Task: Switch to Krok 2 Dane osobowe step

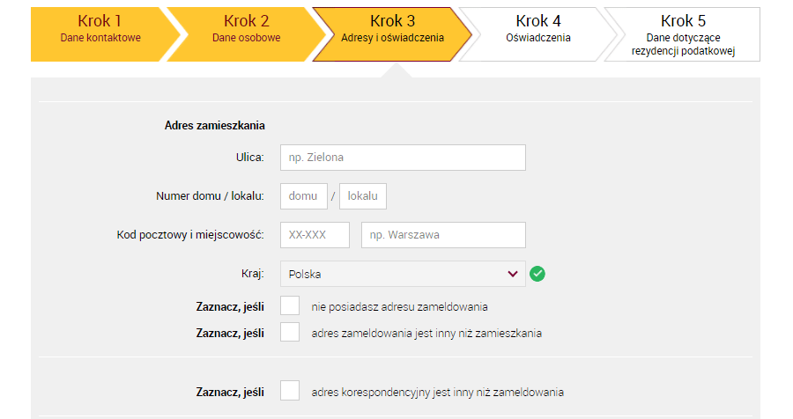Action: 247,34
